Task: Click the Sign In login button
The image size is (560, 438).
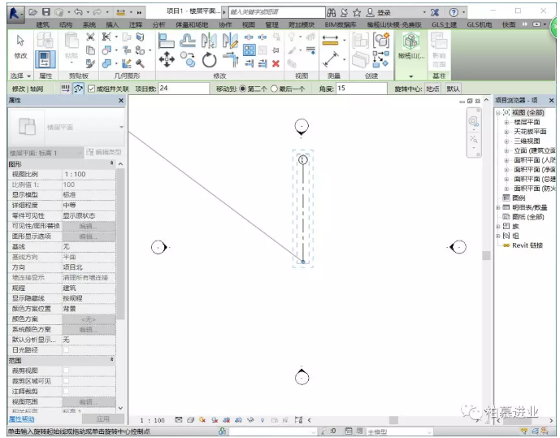Action: pyautogui.click(x=379, y=13)
